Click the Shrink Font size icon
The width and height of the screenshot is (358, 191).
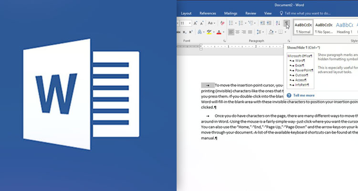(202, 23)
